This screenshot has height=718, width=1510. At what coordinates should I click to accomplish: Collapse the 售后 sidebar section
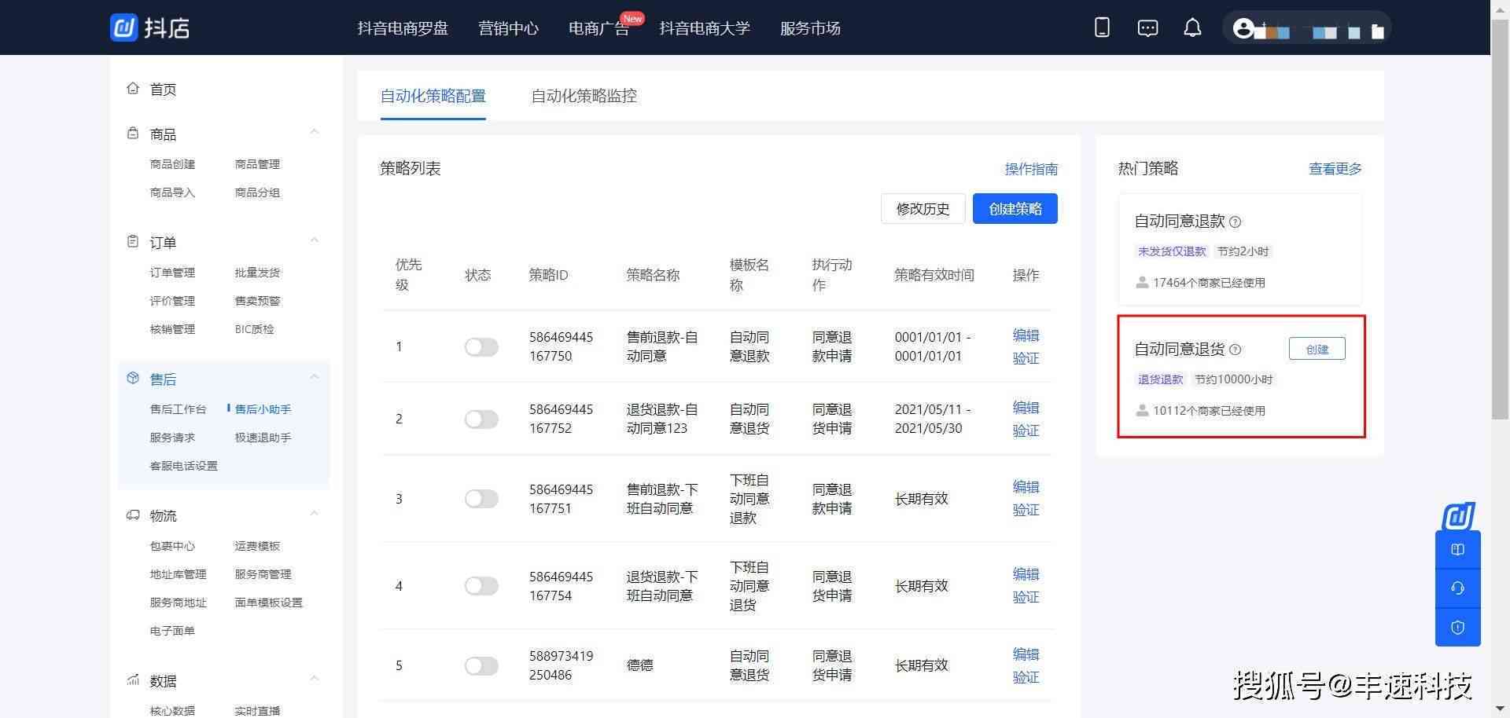pyautogui.click(x=315, y=377)
